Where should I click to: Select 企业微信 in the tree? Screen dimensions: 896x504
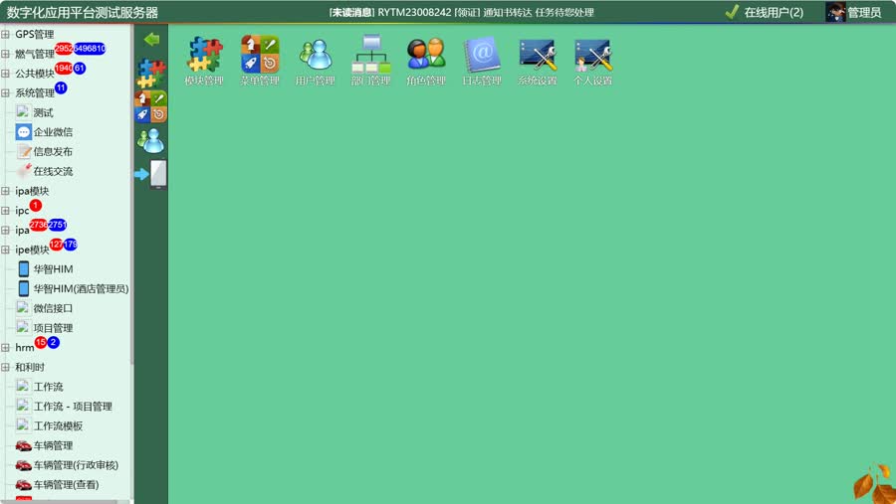[x=53, y=132]
